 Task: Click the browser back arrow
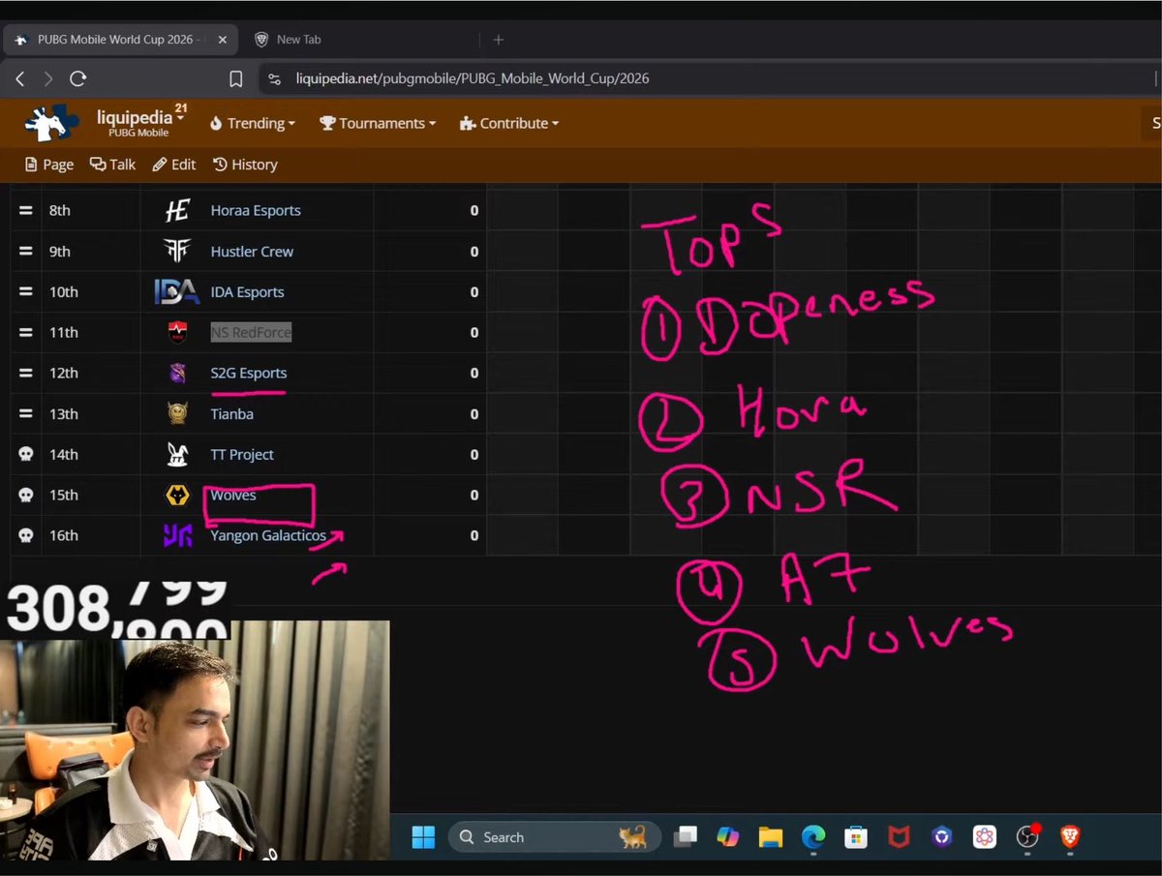(x=20, y=78)
